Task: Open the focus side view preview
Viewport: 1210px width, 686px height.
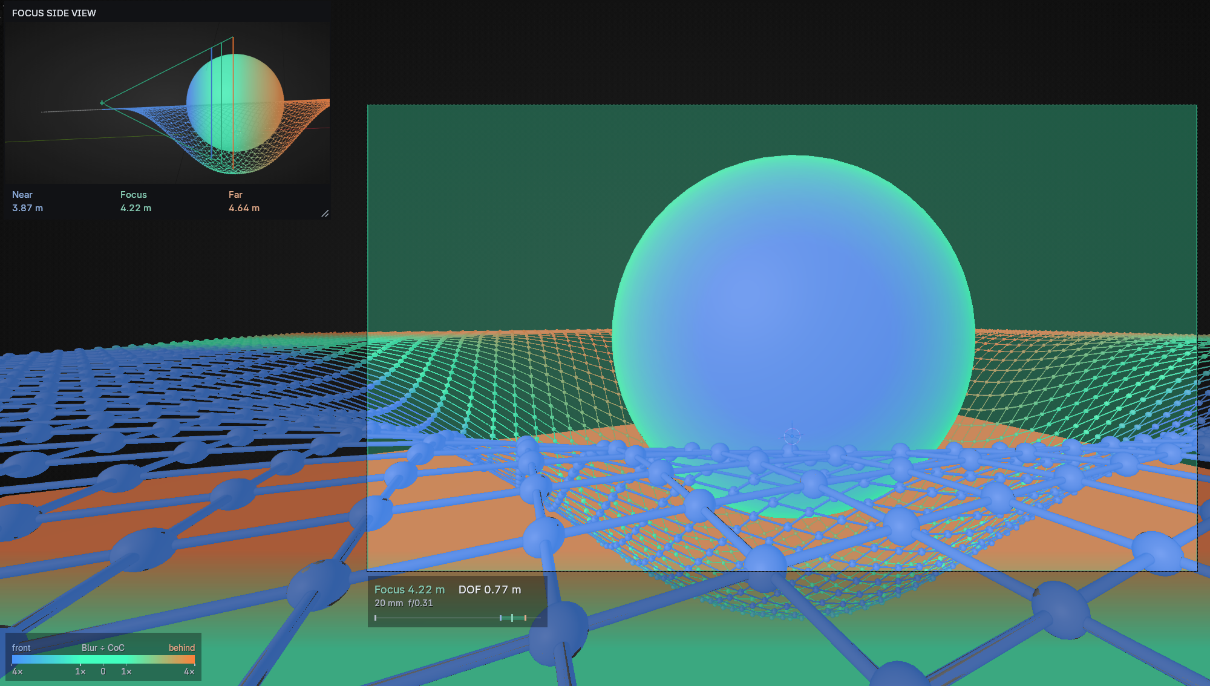Action: pos(167,103)
